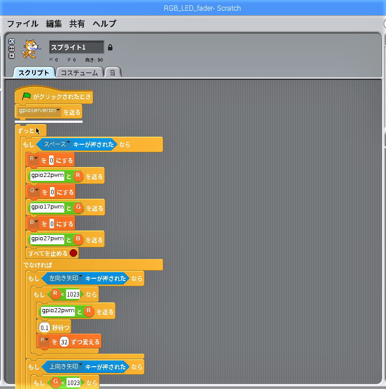Click the 'を送る' text after gpioserveron
Screen dimensions: 386x389
coord(72,113)
